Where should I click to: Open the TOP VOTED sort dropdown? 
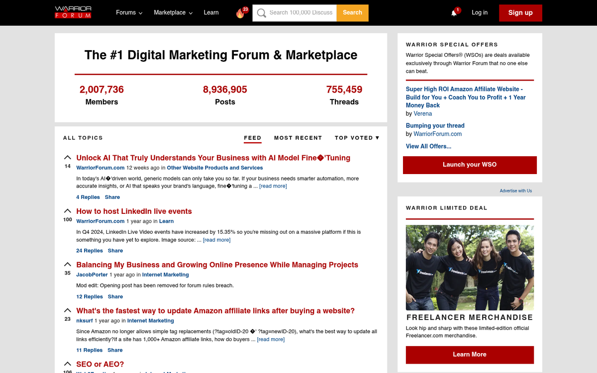[357, 138]
